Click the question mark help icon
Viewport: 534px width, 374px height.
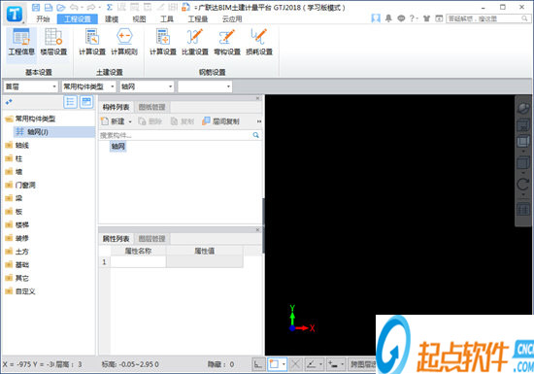click(412, 18)
